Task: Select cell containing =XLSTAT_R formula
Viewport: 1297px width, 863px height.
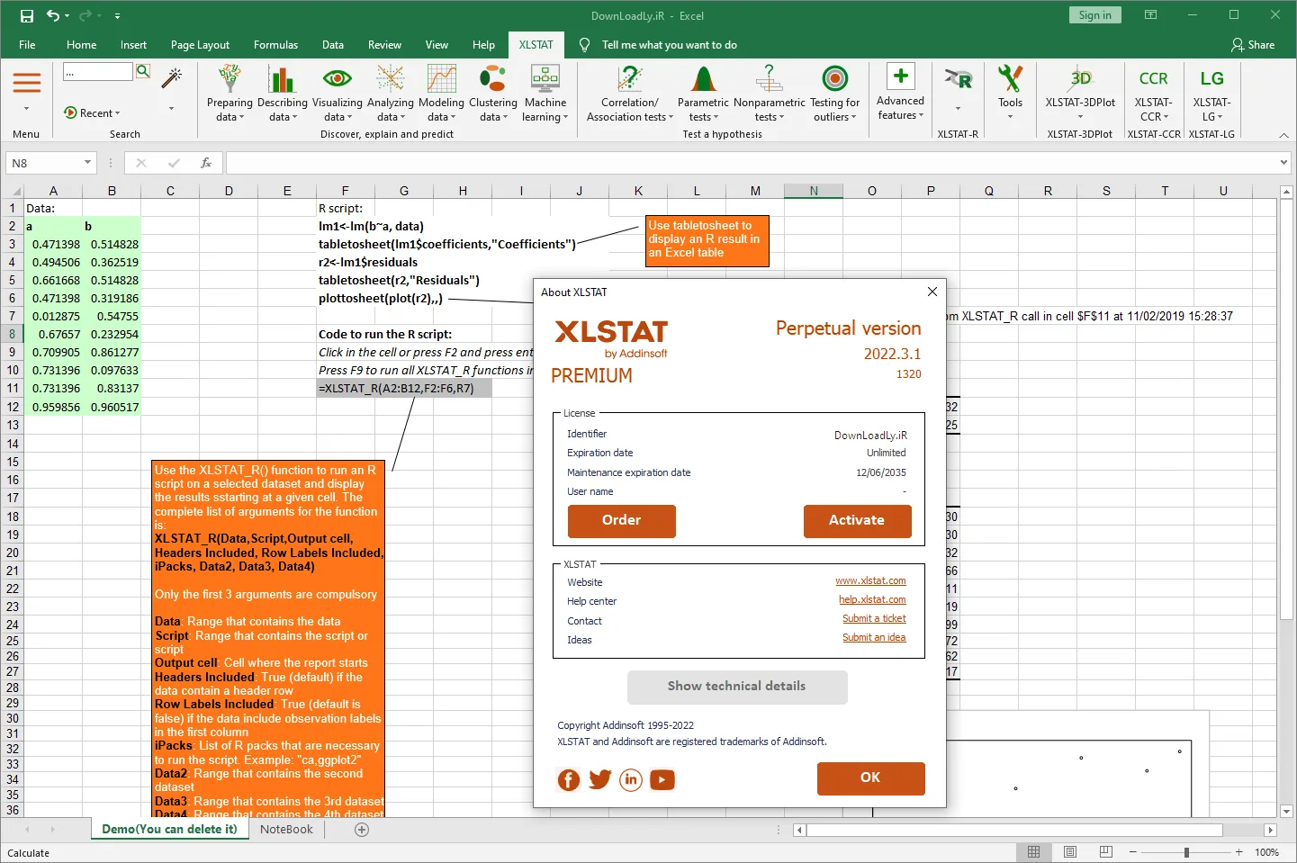Action: point(404,389)
